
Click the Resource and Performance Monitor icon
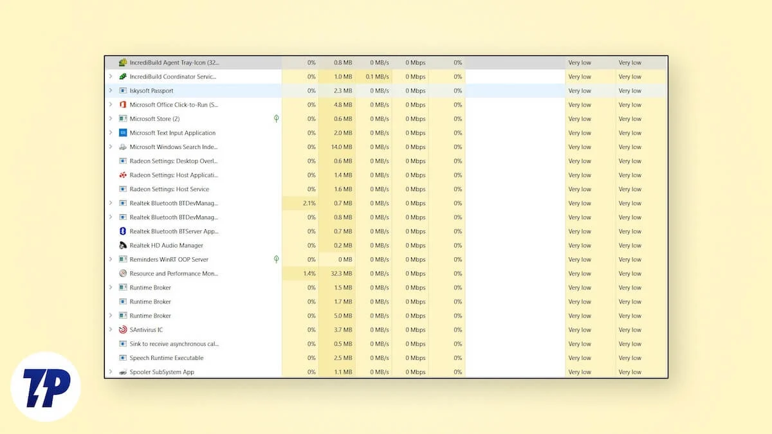(x=123, y=273)
